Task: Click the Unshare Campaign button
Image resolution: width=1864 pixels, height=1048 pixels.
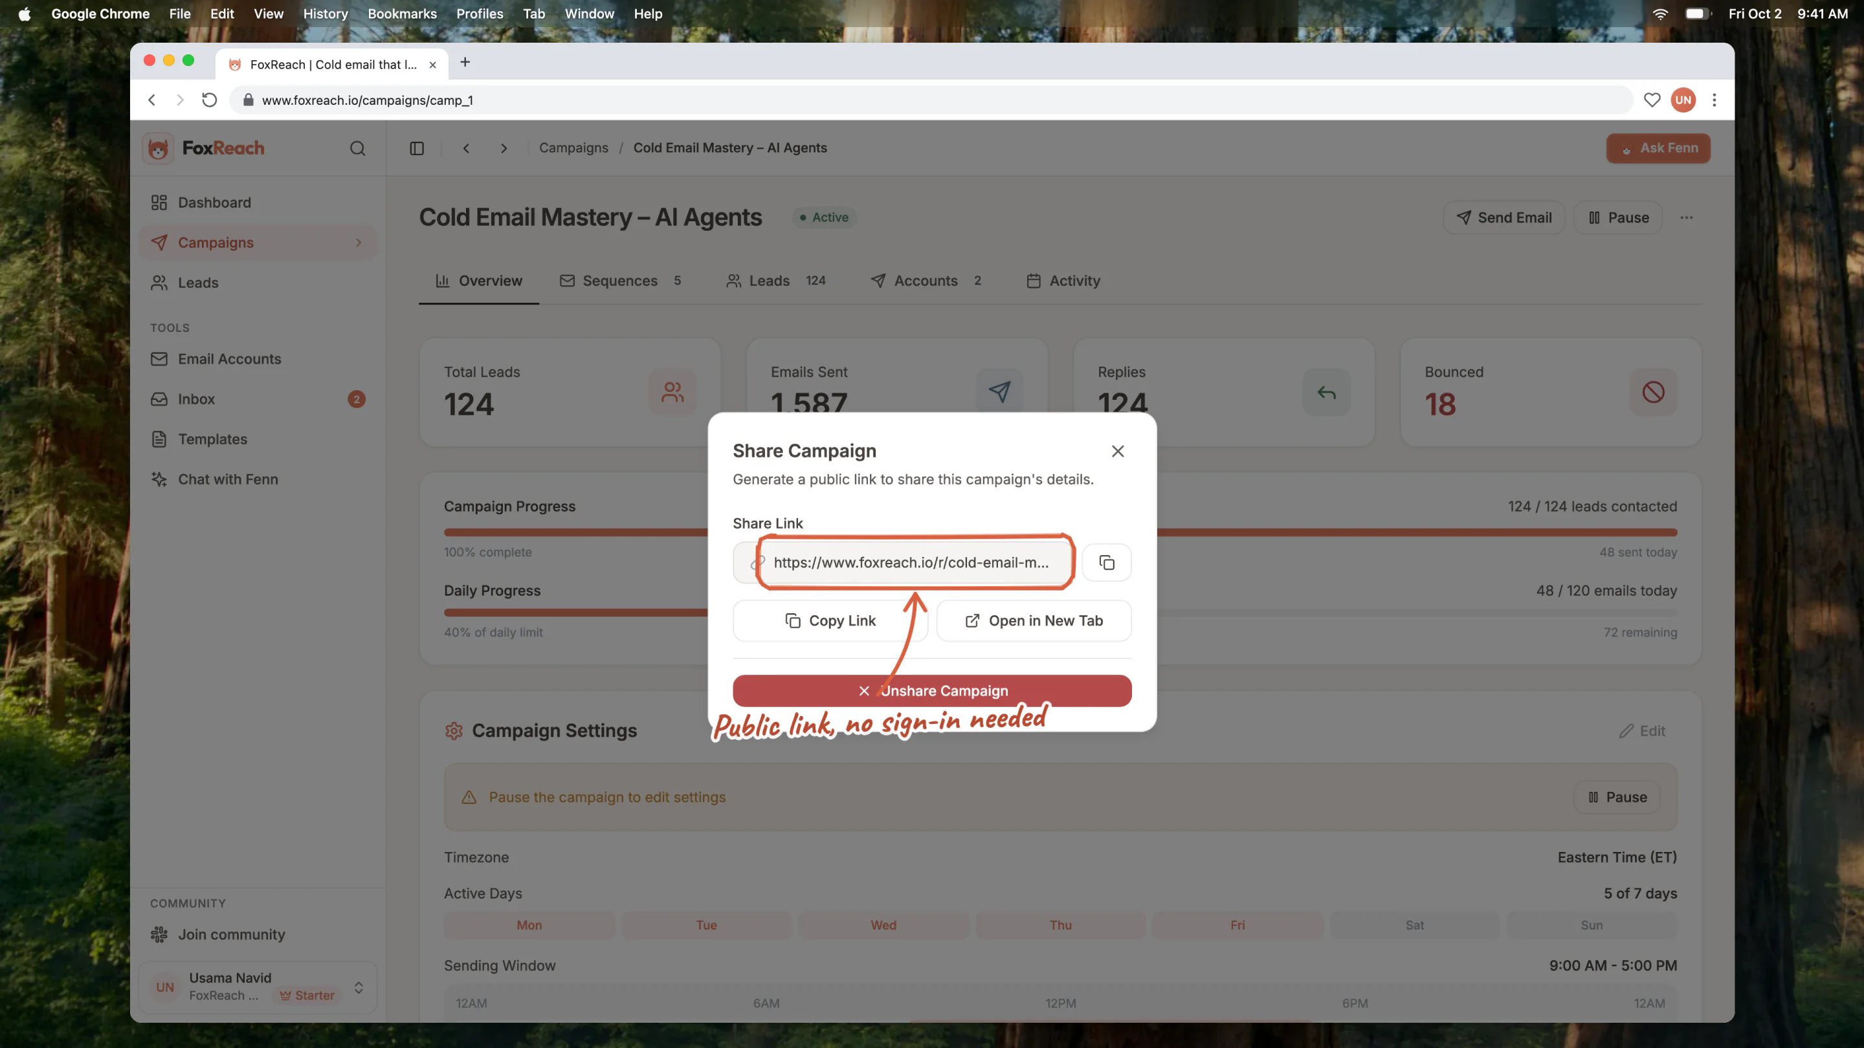Action: point(932,691)
